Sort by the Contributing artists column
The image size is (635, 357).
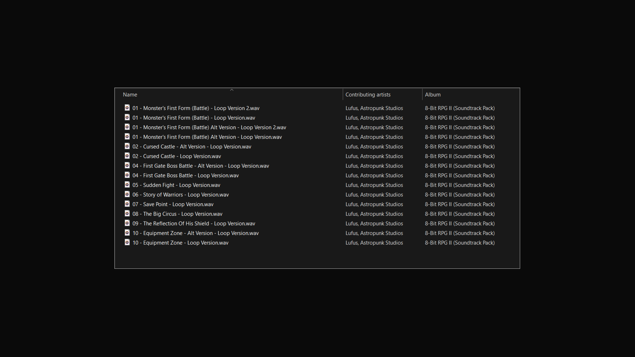[x=368, y=95]
